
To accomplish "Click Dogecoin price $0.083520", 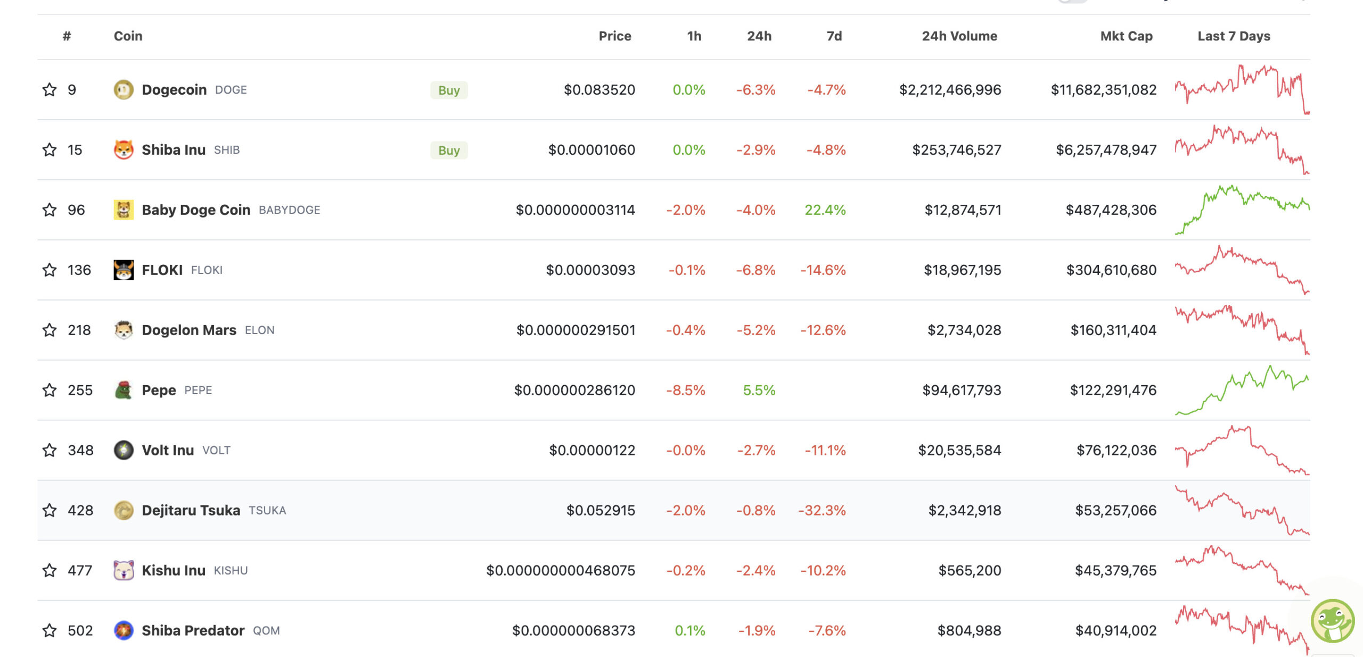I will point(600,89).
